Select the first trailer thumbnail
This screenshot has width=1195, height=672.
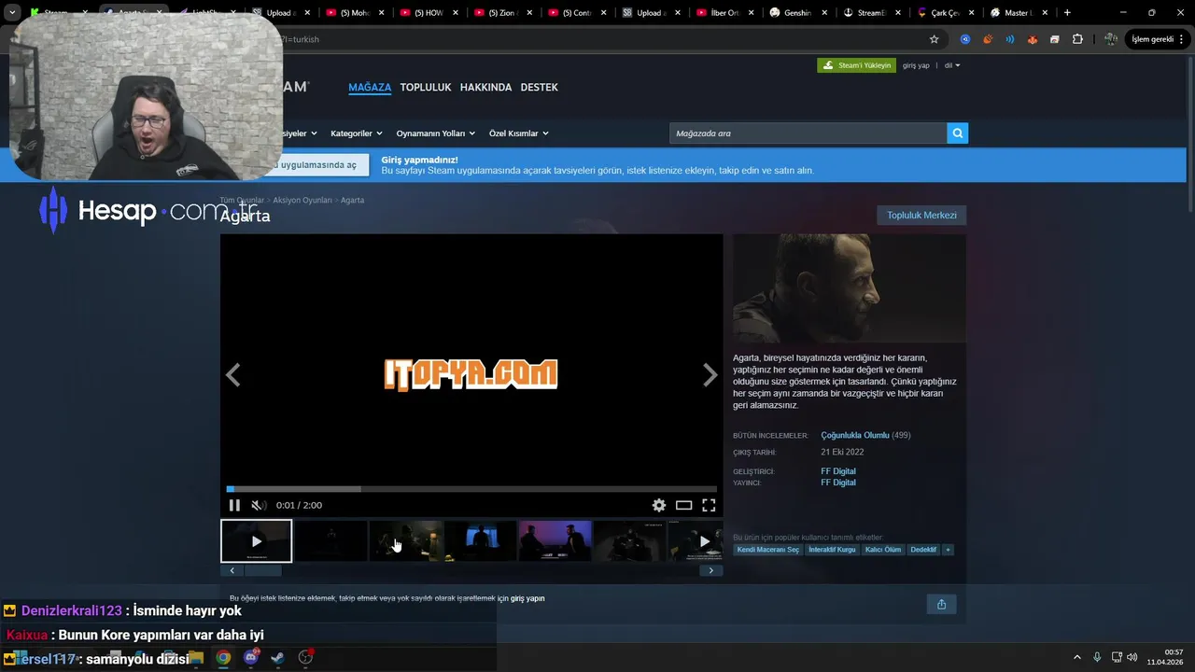pyautogui.click(x=257, y=541)
